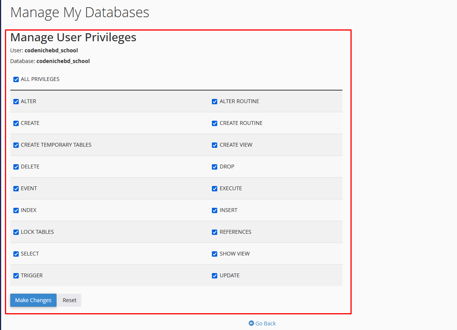Toggle the CREATE VIEW checkbox
Viewport: 457px width, 330px height.
point(215,145)
